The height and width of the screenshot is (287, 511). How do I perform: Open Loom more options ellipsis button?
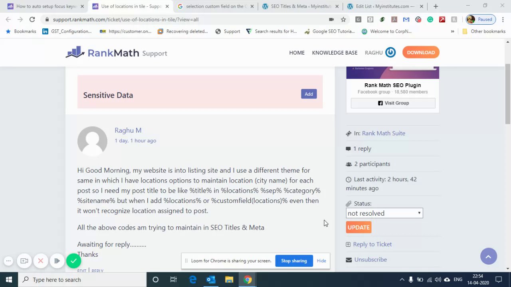point(8,261)
